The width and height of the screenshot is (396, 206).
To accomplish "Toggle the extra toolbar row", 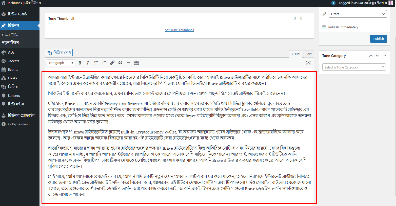I will (136, 62).
